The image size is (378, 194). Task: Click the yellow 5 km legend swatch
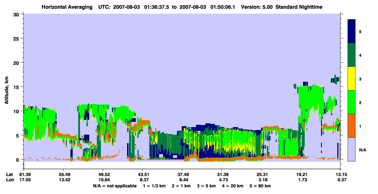[352, 78]
